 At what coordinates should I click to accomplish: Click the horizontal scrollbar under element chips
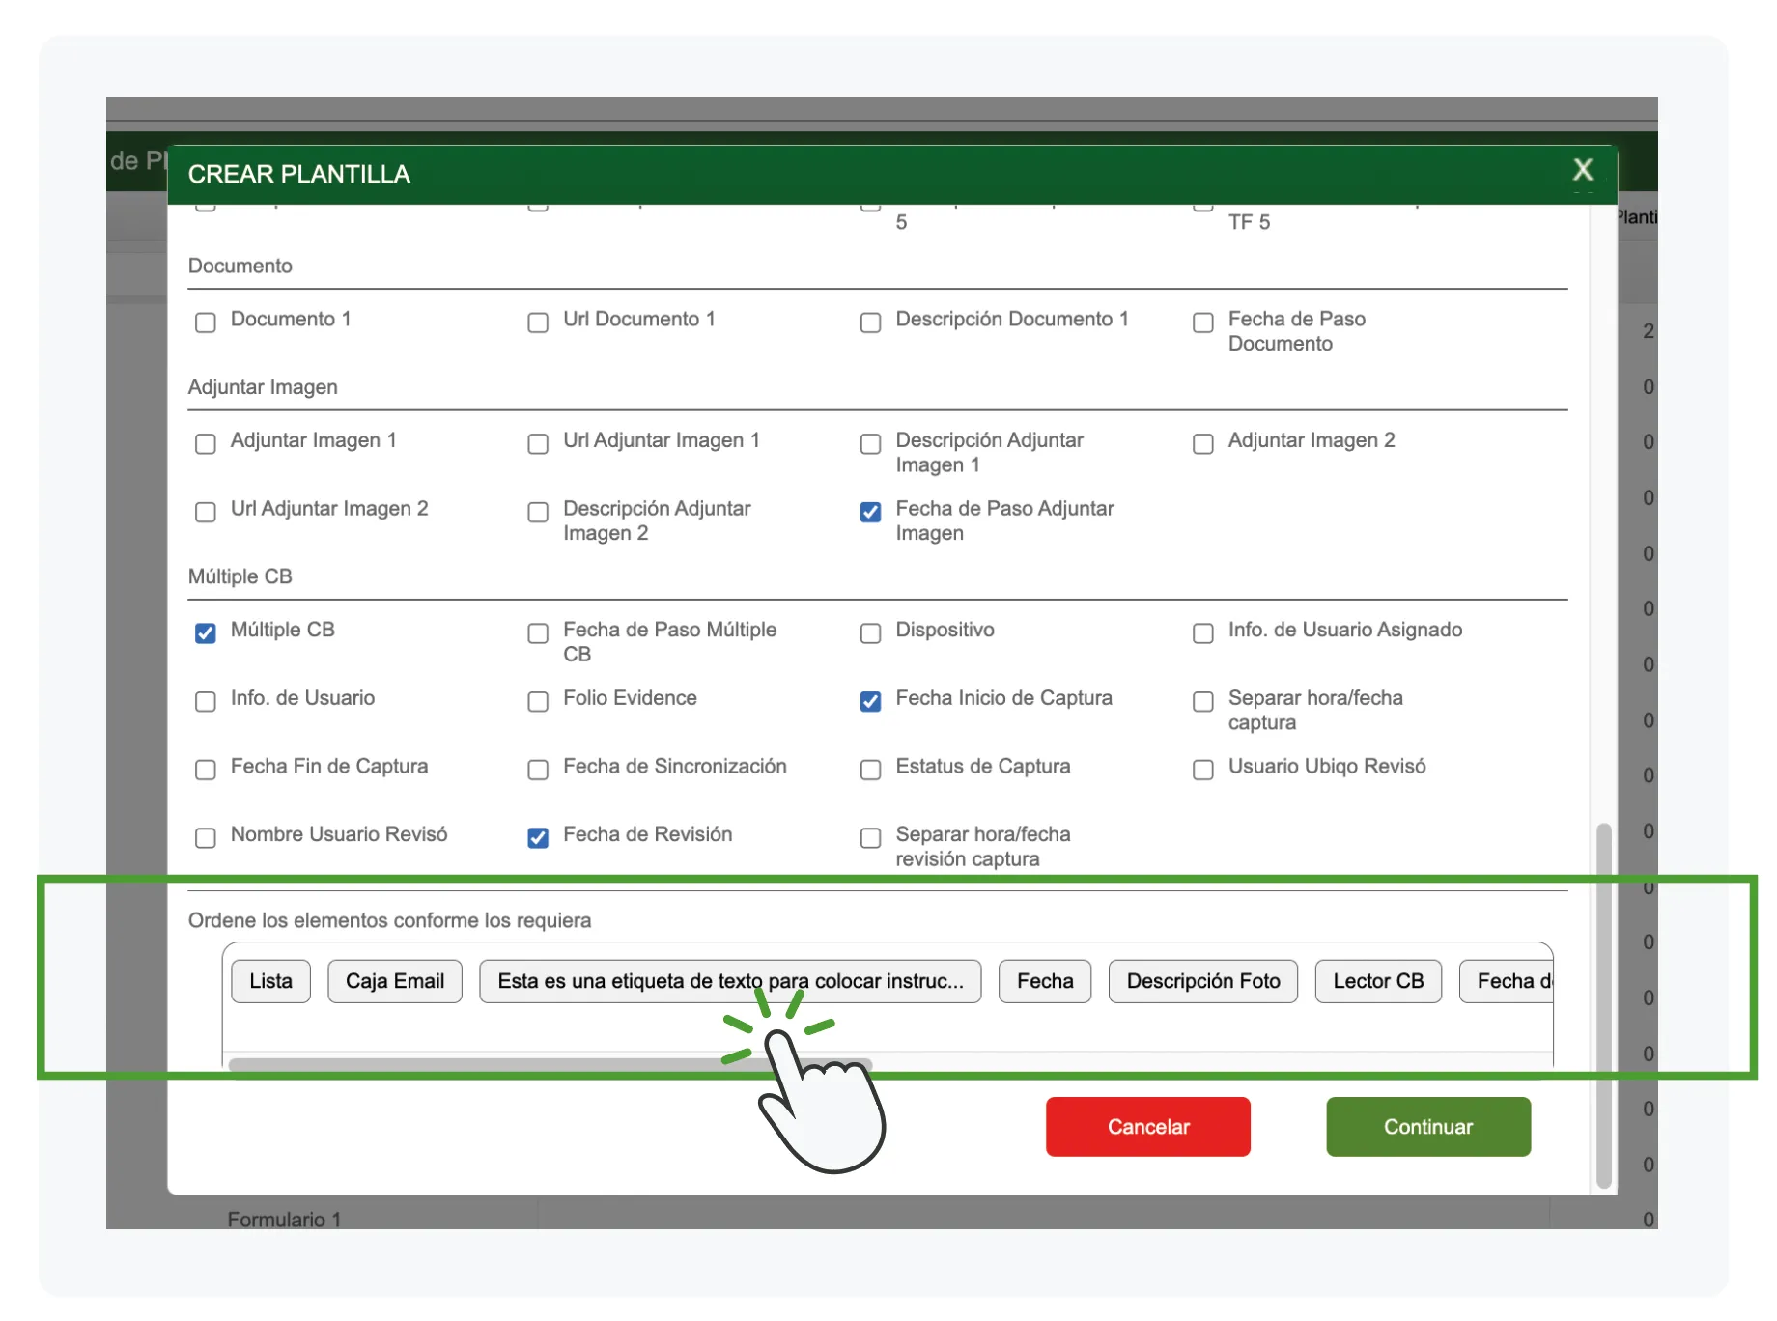550,1064
